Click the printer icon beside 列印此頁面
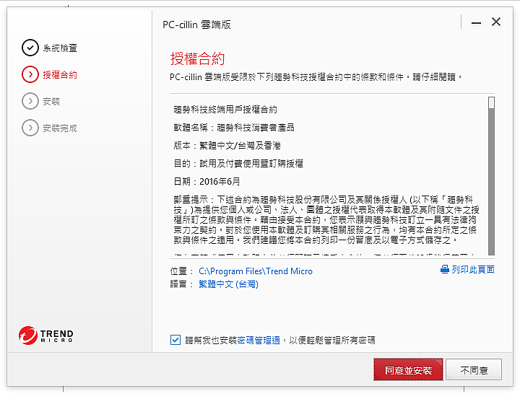520x399 pixels. (x=445, y=269)
